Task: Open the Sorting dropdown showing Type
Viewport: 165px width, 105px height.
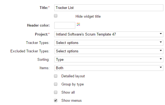Action: pyautogui.click(x=109, y=59)
